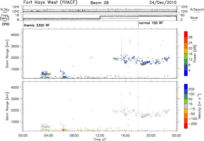This screenshot has width=204, height=141.
Task: Click the "-100" Velocity colorbar tick label
Action: pyautogui.click(x=193, y=119)
